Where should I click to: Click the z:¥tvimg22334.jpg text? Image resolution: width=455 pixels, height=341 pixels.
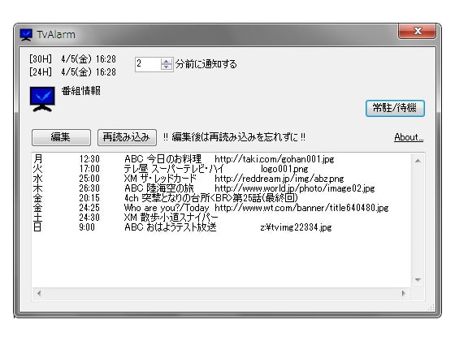pyautogui.click(x=296, y=227)
